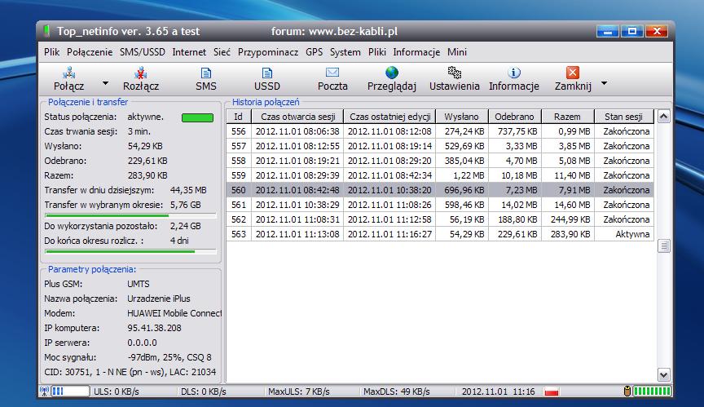Click the red Zamknij close icon
The width and height of the screenshot is (704, 407).
tap(572, 73)
